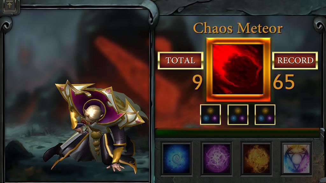Click the Chaos Meteor title text

pos(238,28)
